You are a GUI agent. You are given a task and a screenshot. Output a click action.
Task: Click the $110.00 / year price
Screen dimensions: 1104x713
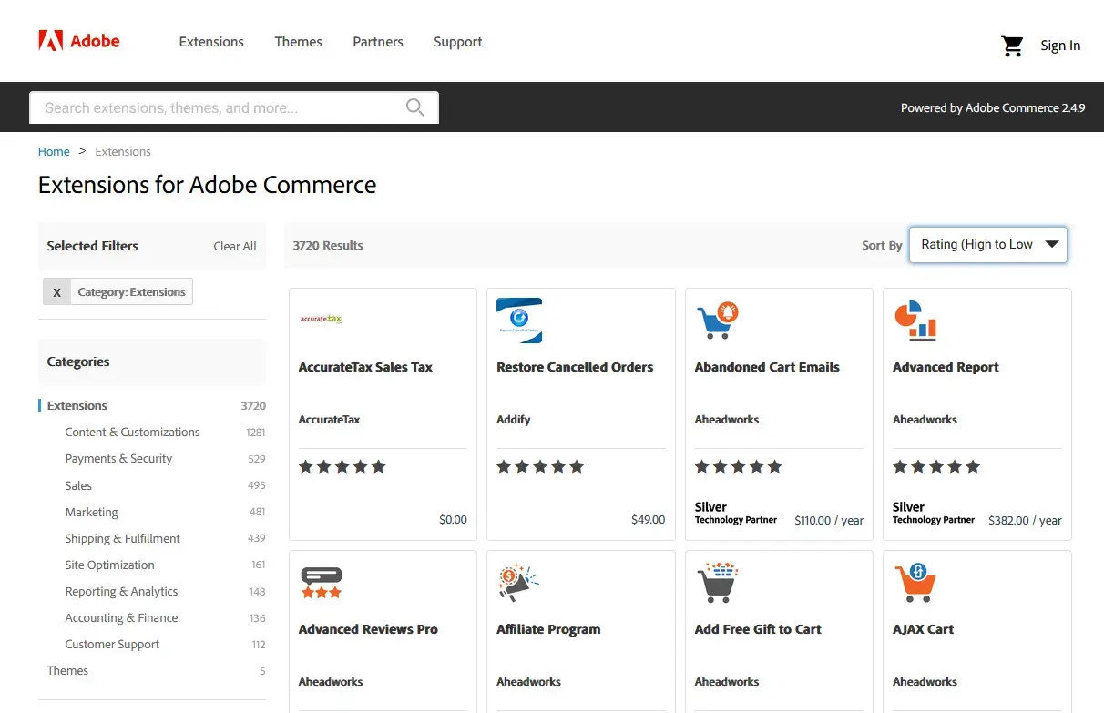point(829,521)
